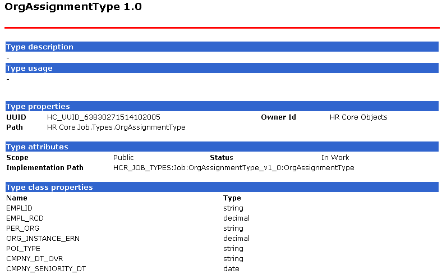Select the string type in the EMPLID row
Screen dimensions: 442x274
tap(233, 208)
